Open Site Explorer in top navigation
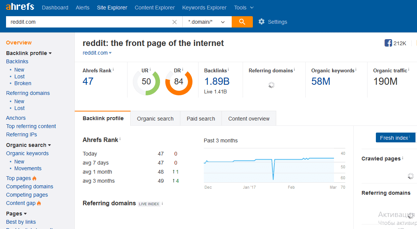417x229 pixels. coord(112,8)
